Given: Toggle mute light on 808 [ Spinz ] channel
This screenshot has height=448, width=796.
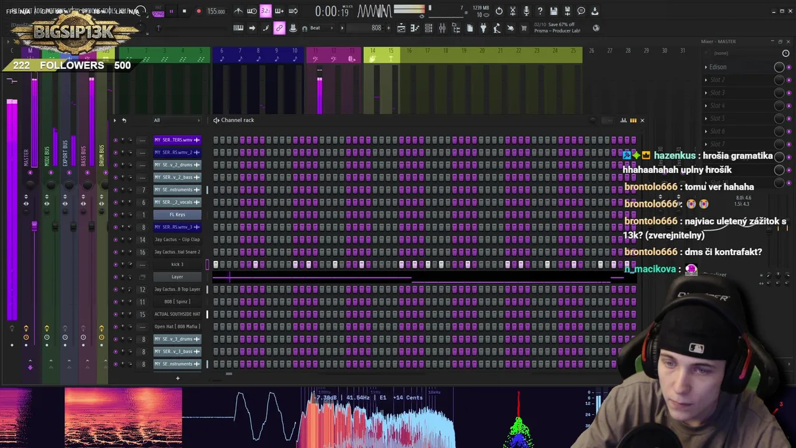Looking at the screenshot, I should coord(115,302).
